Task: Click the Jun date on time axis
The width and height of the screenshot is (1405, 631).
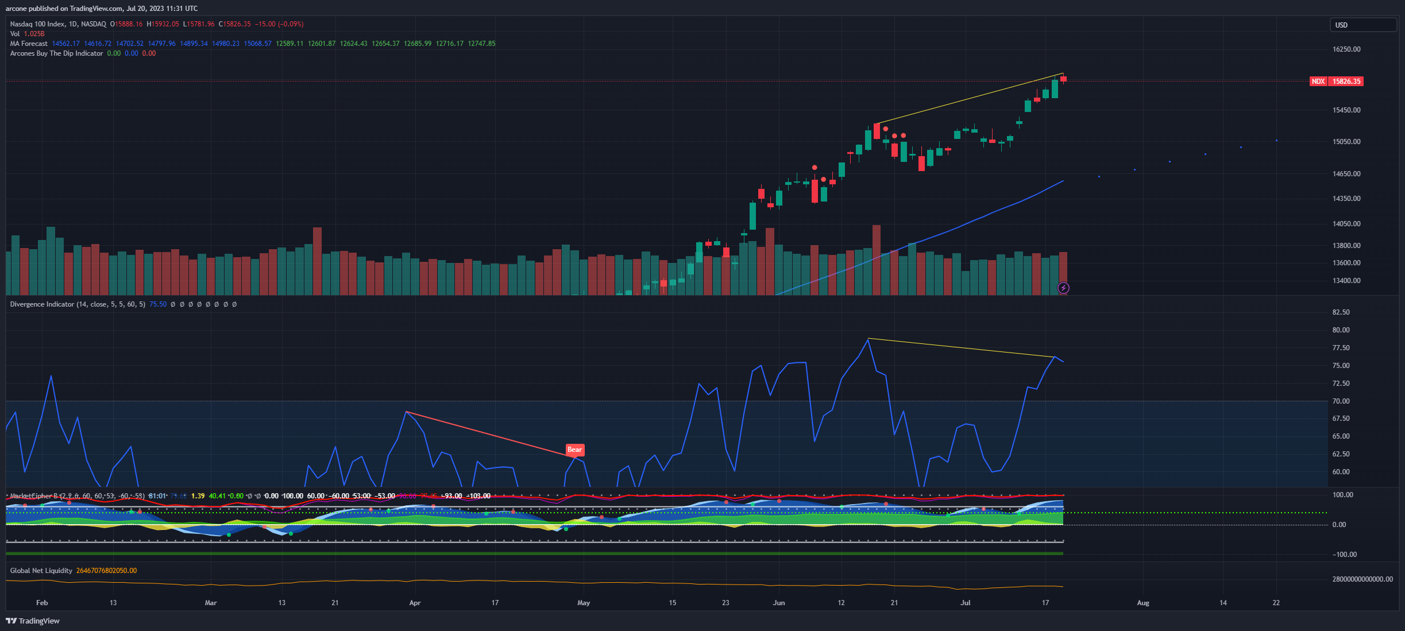Action: coord(779,603)
